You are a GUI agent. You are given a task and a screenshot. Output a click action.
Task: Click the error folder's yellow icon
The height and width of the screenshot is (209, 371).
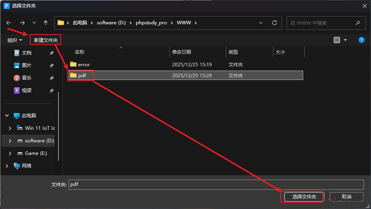point(73,64)
